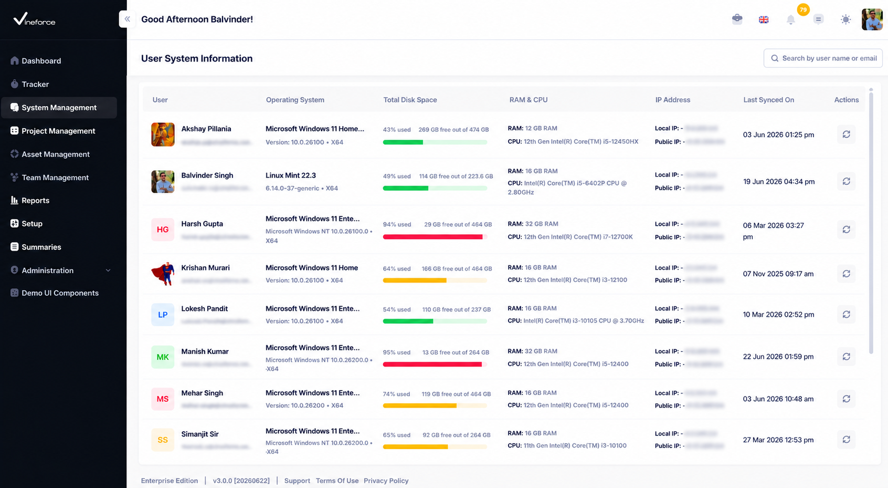Click the Administration shield icon
Screen dimensions: 888x488
(15, 270)
